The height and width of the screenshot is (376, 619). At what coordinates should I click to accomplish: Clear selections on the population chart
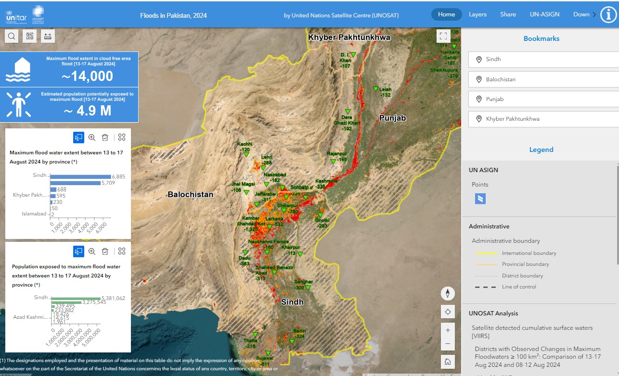tap(105, 251)
